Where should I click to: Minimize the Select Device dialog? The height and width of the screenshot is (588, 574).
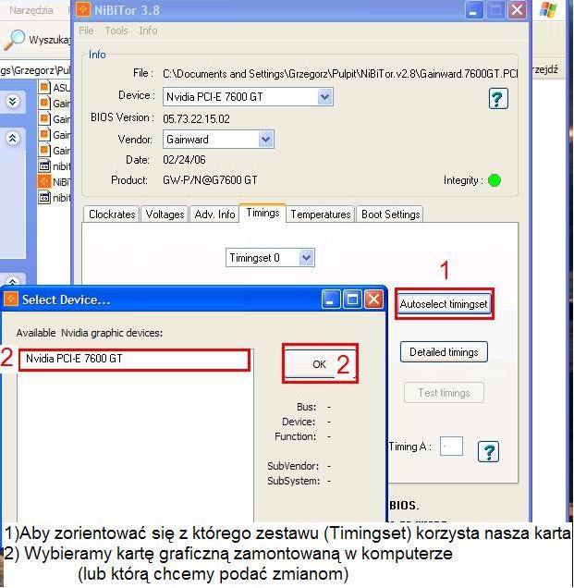coord(331,300)
